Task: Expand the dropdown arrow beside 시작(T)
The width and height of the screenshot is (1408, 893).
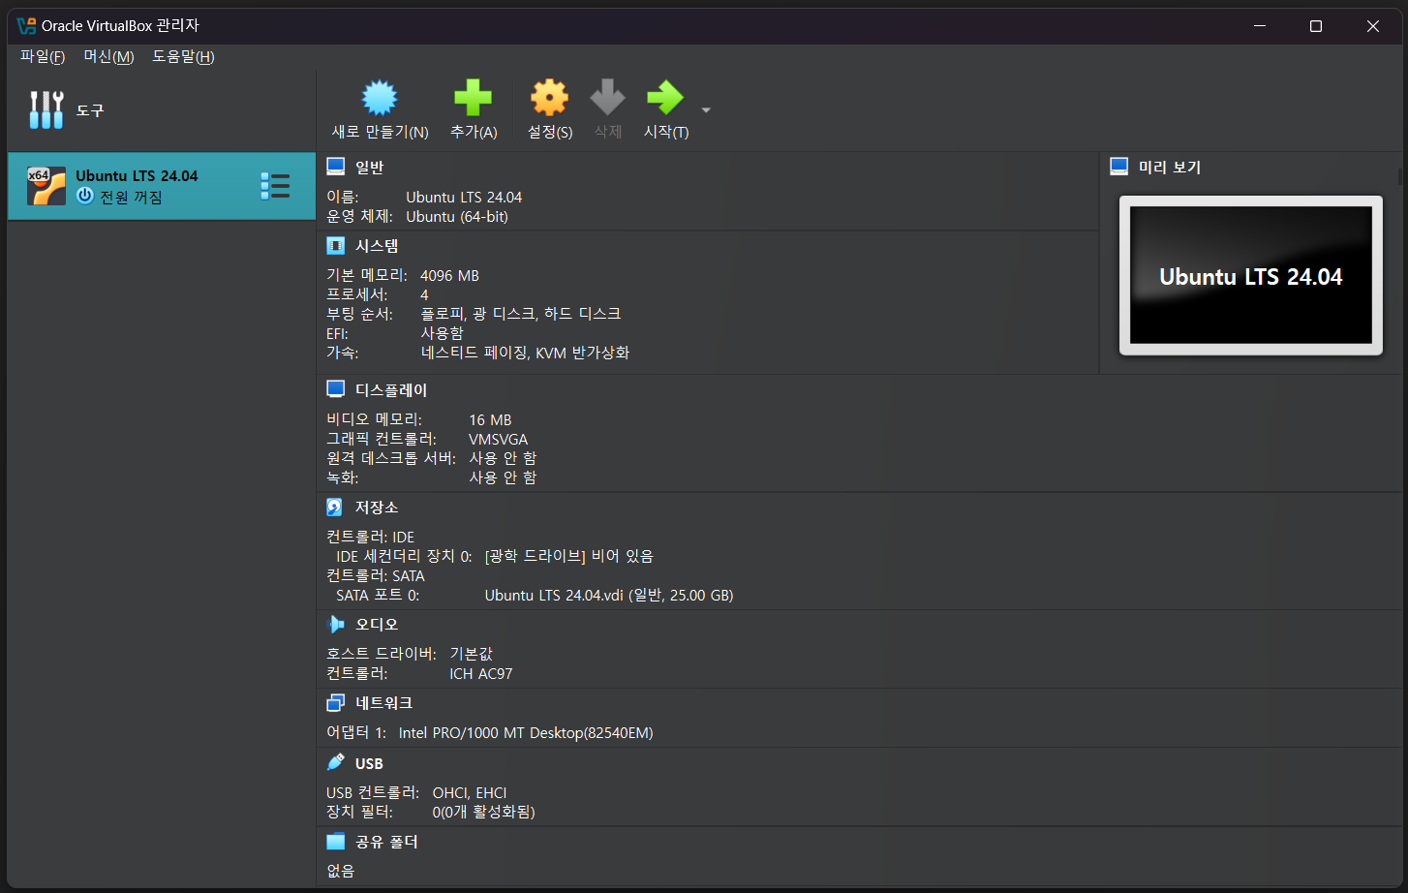Action: [706, 109]
